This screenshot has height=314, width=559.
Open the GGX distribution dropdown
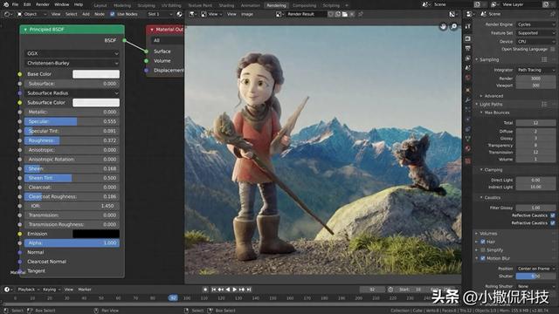(72, 53)
